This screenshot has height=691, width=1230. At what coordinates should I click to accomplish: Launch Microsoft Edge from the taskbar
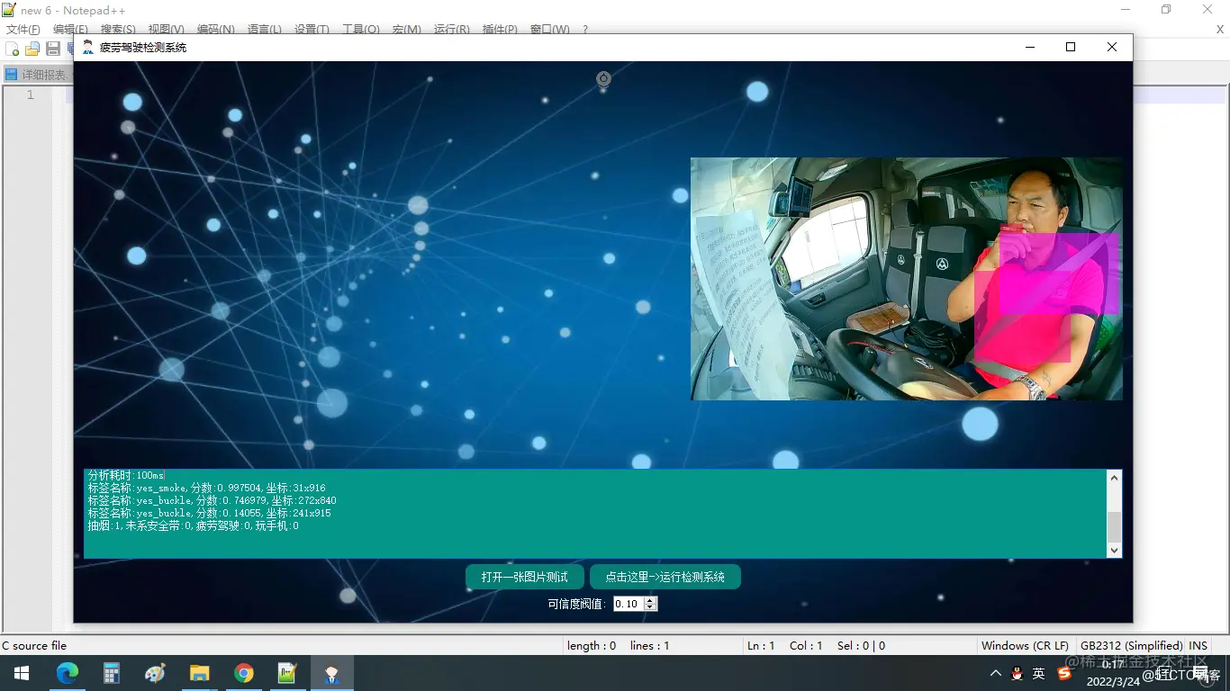click(67, 673)
